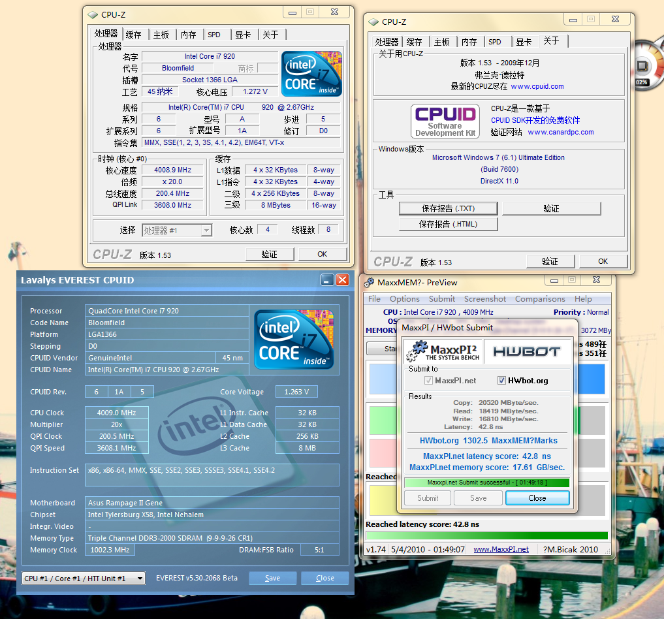Switch to the SPD tab in left CPU-Z
This screenshot has height=619, width=664.
tap(214, 35)
